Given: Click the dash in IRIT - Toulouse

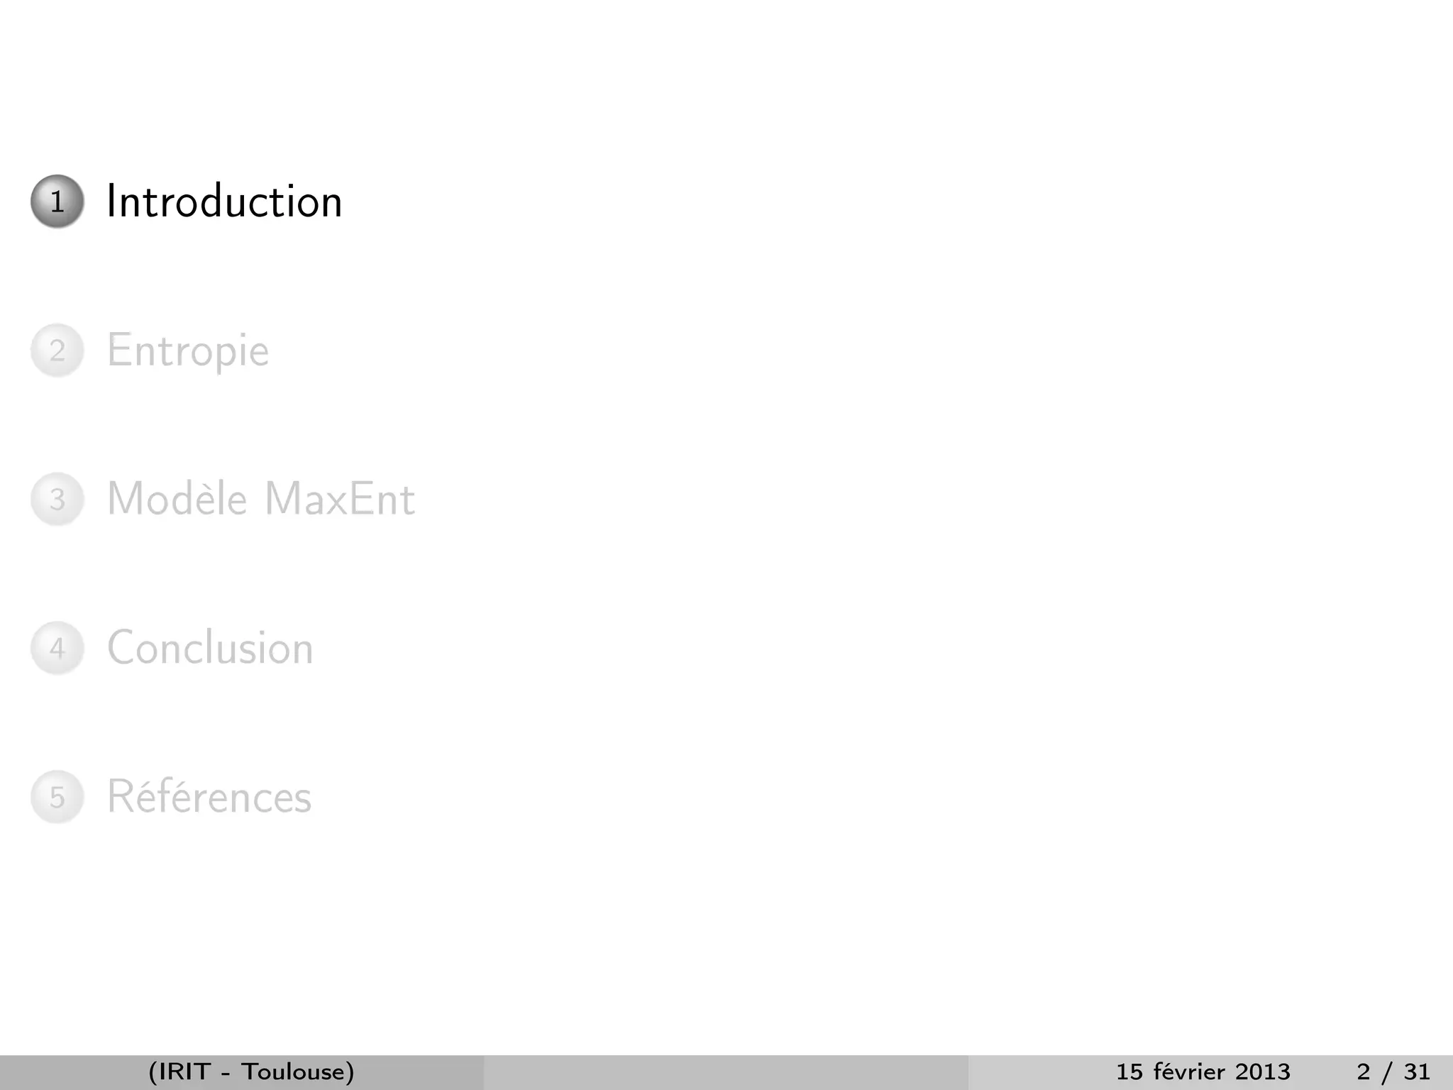Looking at the screenshot, I should [x=225, y=1073].
